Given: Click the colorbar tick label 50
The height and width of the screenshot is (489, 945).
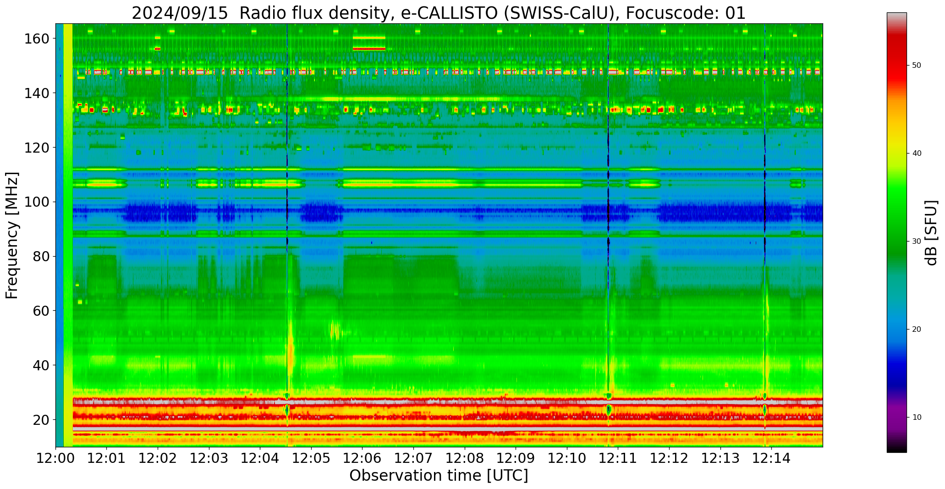Looking at the screenshot, I should coord(917,66).
